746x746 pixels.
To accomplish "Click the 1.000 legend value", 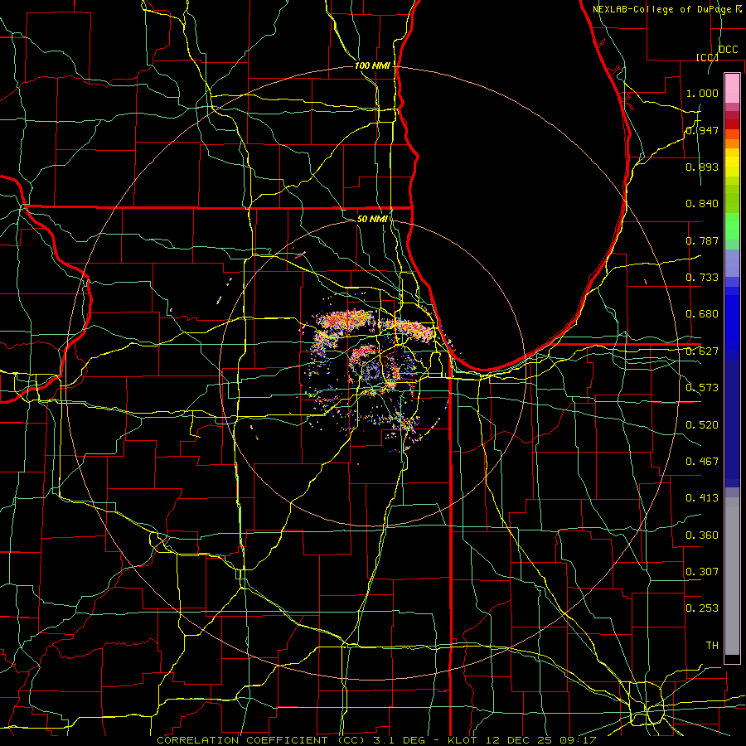I will pos(702,93).
